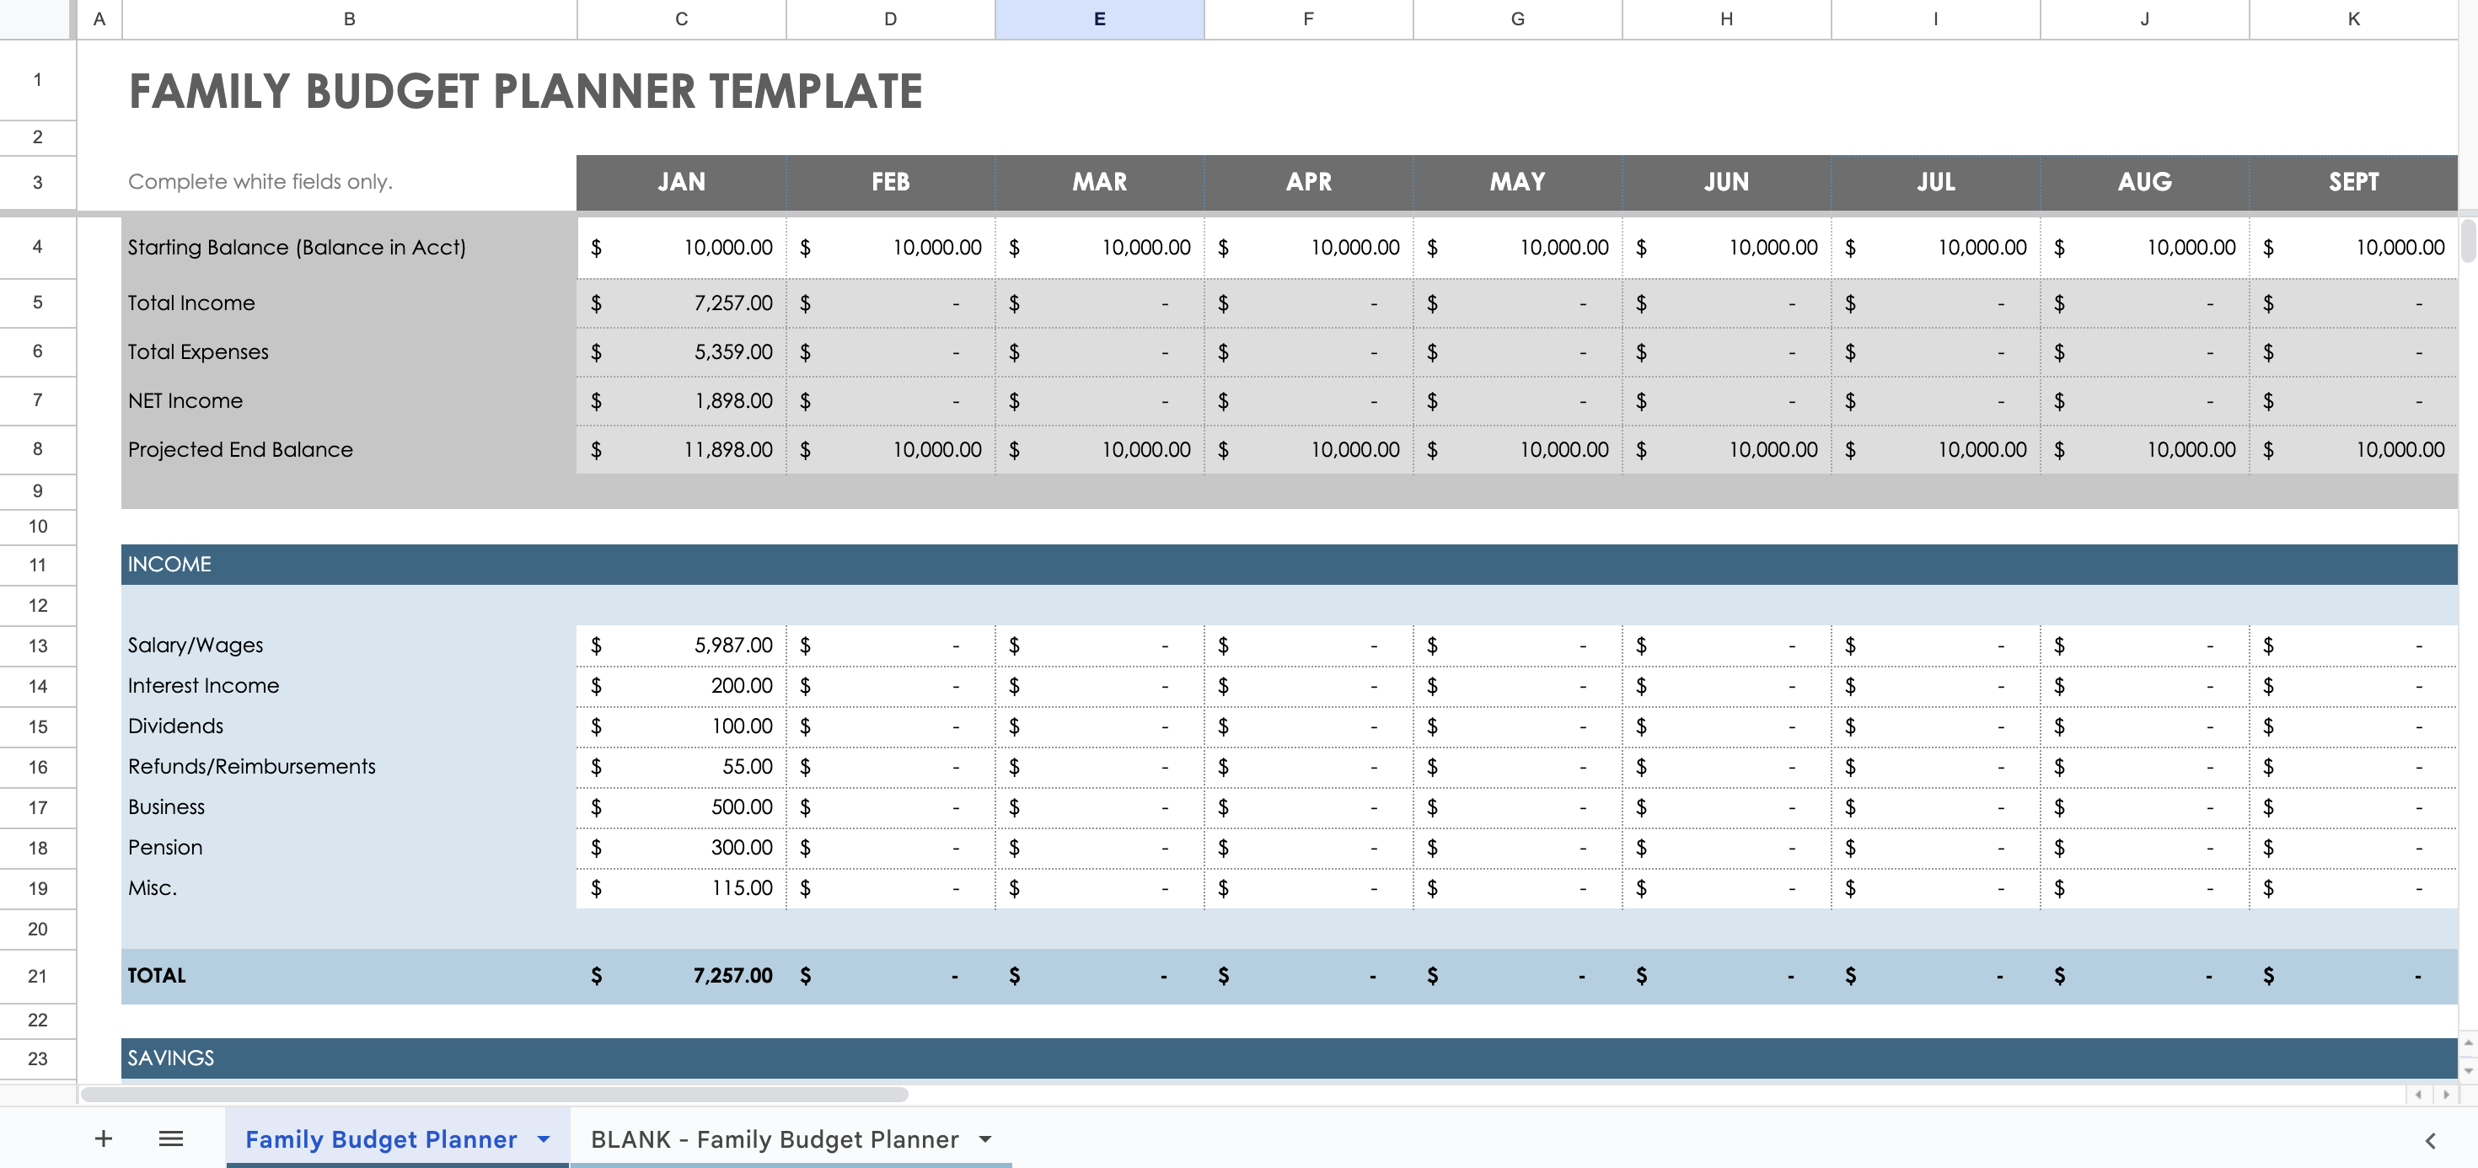Select the Family Budget Planner sheet tab
Screen dimensions: 2478x1168
tap(380, 1139)
